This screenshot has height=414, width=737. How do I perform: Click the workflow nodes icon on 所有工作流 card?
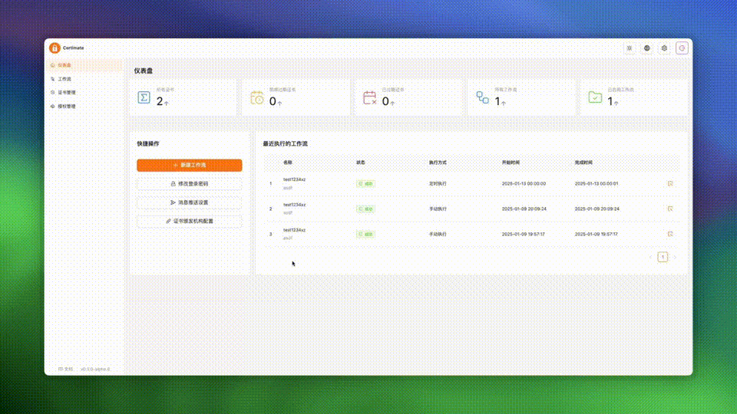click(482, 97)
